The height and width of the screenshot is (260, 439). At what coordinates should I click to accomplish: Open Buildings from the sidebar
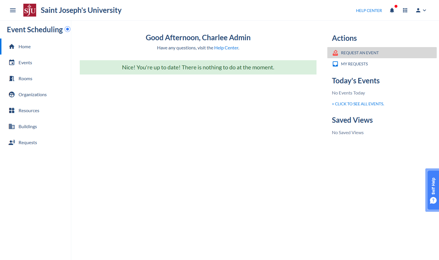(x=36, y=126)
